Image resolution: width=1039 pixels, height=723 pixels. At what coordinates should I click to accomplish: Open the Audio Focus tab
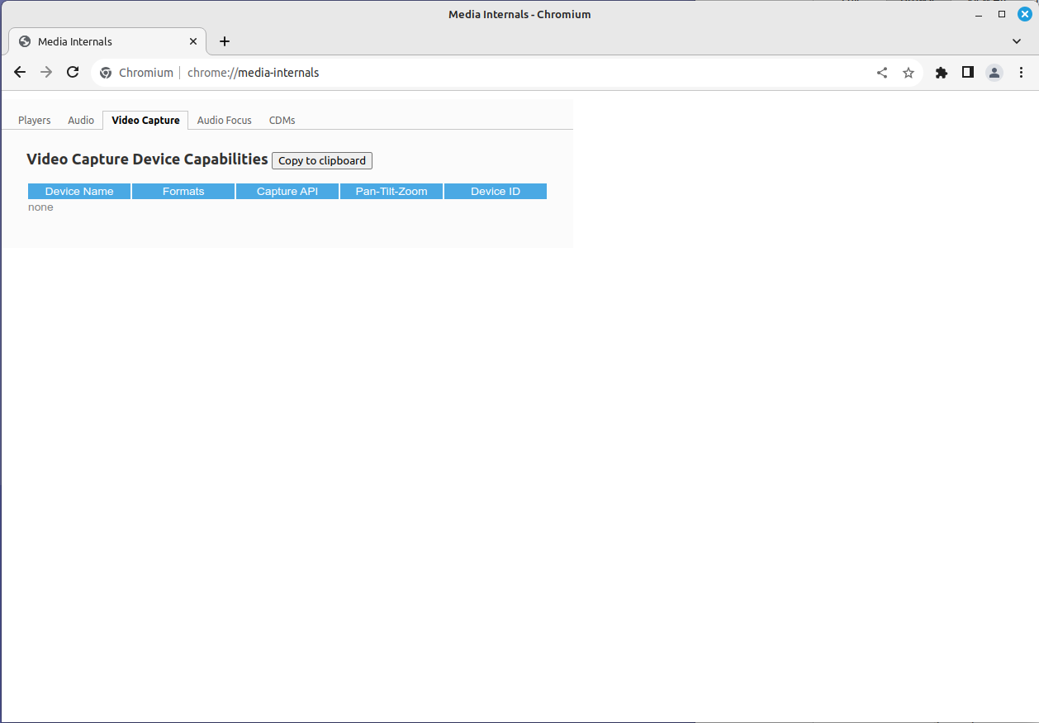tap(224, 121)
